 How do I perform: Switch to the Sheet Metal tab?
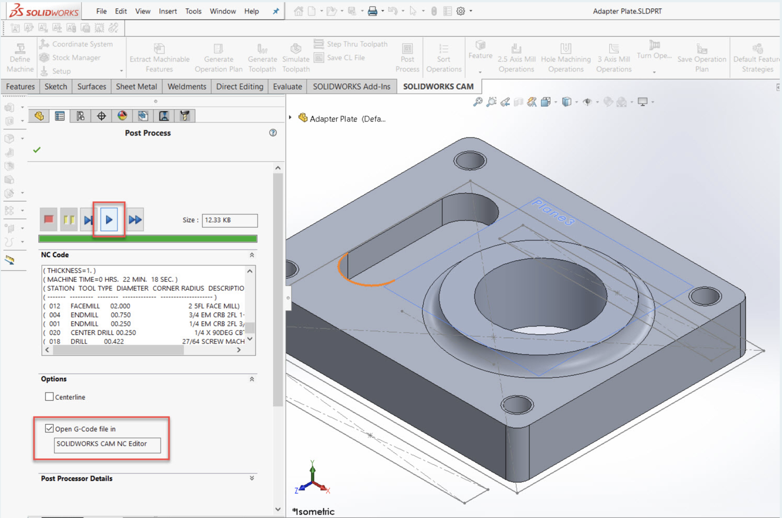click(136, 87)
